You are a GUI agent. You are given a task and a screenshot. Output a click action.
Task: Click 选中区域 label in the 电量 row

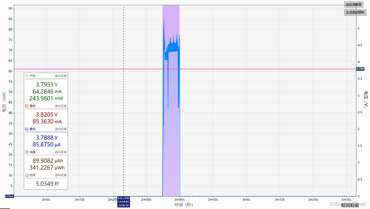tap(61, 152)
